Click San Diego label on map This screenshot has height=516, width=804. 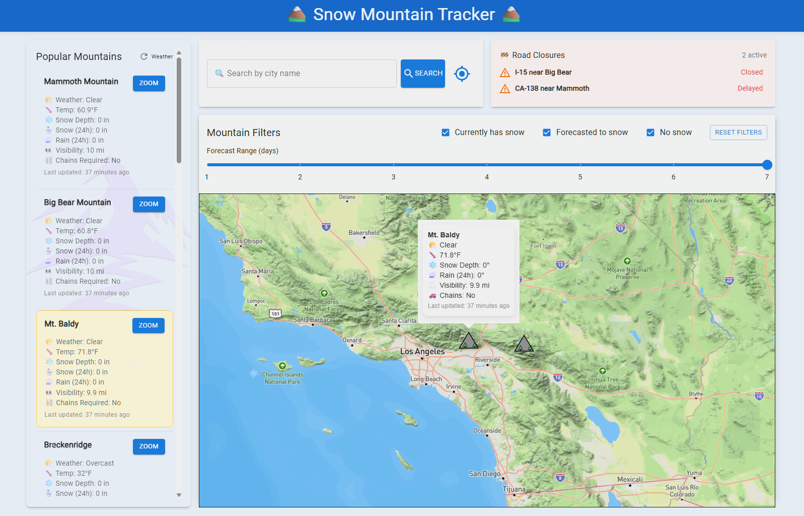pyautogui.click(x=485, y=474)
